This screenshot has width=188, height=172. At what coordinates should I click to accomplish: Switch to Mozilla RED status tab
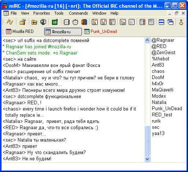tap(19, 31)
